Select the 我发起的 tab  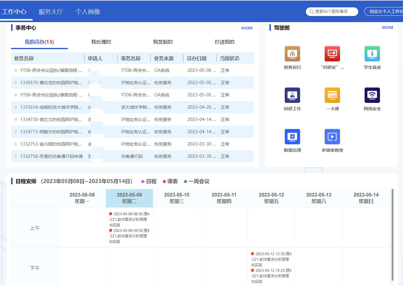(163, 42)
